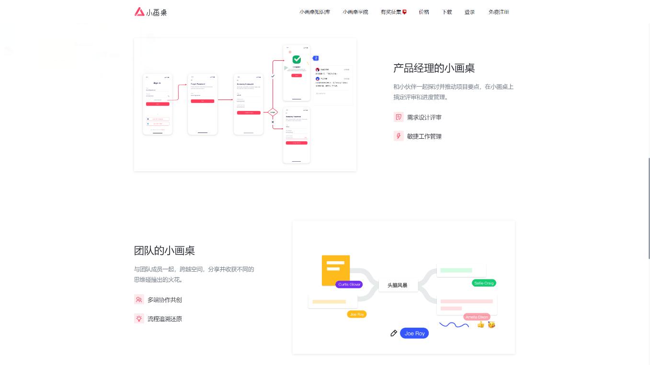Click the 多端协作共创 text label

point(165,300)
